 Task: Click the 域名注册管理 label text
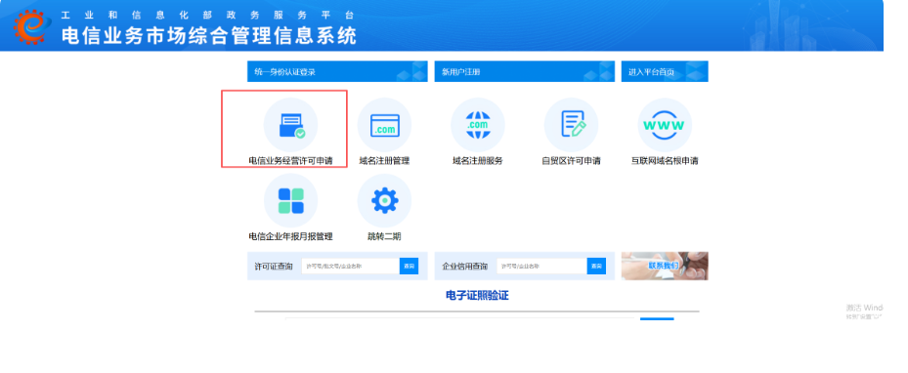tap(384, 161)
